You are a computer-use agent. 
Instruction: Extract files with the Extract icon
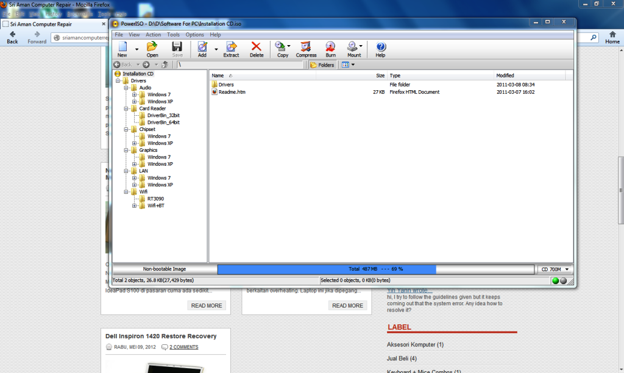click(231, 46)
